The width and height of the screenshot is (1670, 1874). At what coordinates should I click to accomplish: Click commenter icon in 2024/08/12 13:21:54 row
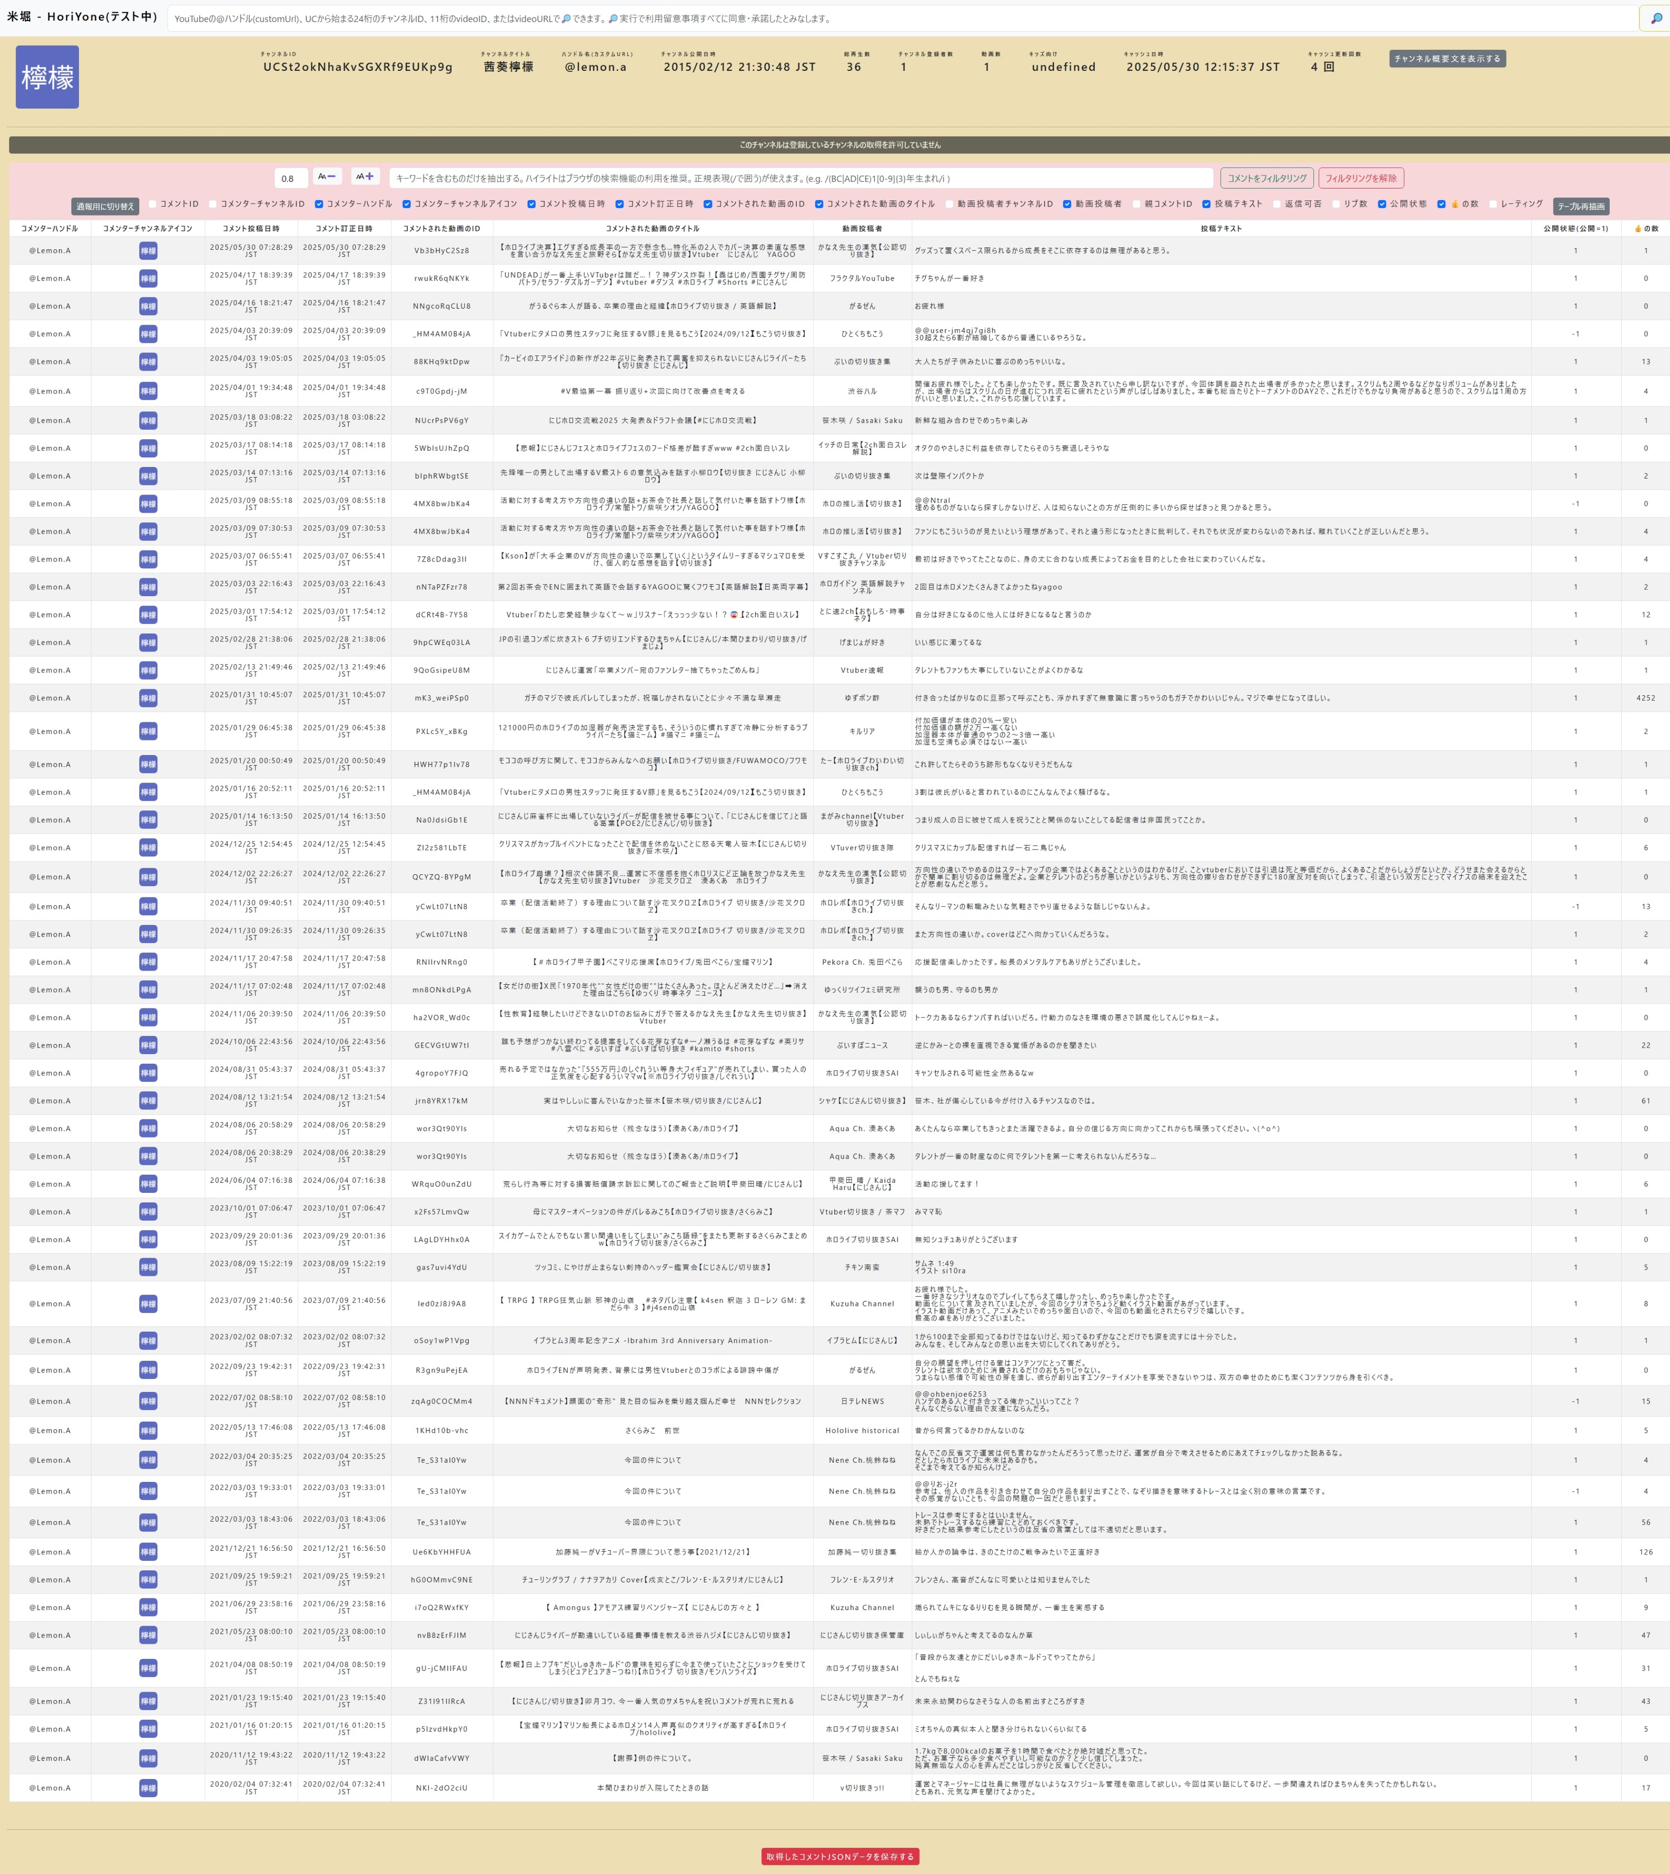(148, 1101)
